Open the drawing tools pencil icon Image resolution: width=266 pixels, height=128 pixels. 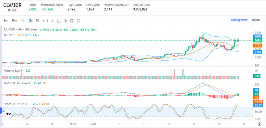click(x=52, y=21)
